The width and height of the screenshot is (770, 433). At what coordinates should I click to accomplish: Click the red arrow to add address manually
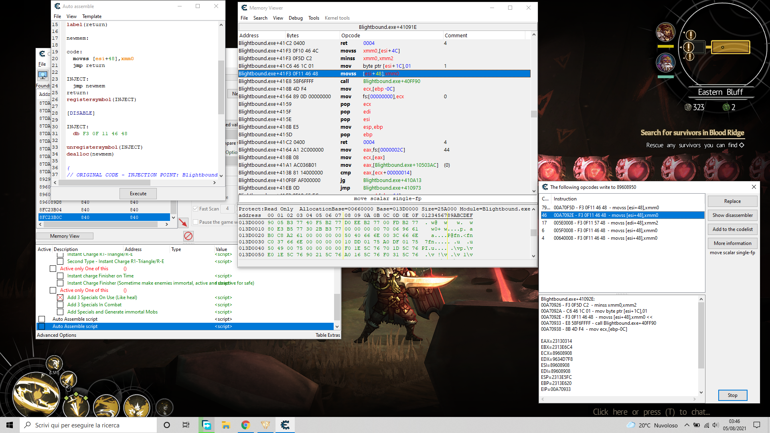click(183, 223)
